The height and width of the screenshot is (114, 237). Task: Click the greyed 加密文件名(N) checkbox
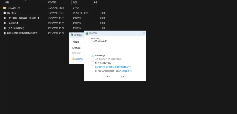click(x=92, y=59)
